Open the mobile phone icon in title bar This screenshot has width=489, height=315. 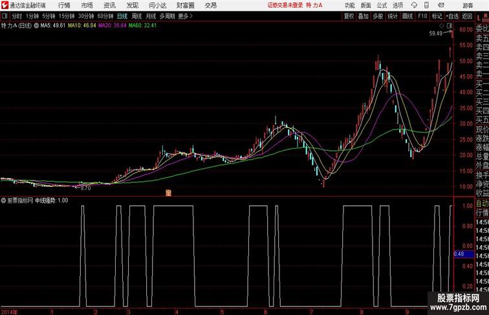tap(427, 5)
